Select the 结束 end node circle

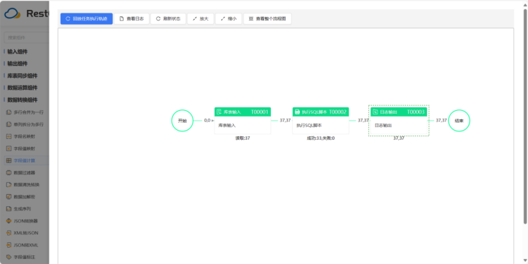pyautogui.click(x=459, y=120)
